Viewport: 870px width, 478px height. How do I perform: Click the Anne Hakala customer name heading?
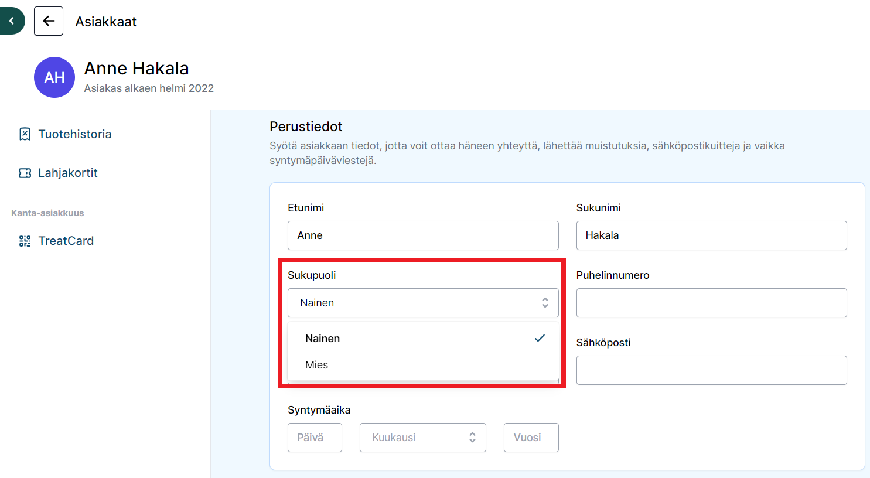pyautogui.click(x=137, y=69)
